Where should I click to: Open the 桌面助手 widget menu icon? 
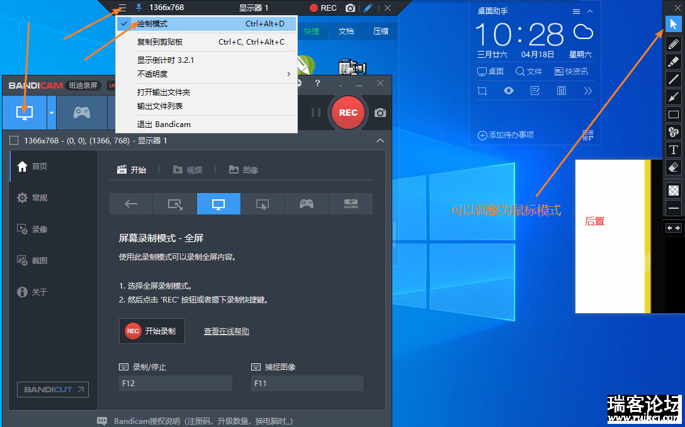click(x=576, y=12)
